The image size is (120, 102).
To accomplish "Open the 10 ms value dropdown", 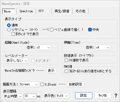I will tap(30, 96).
